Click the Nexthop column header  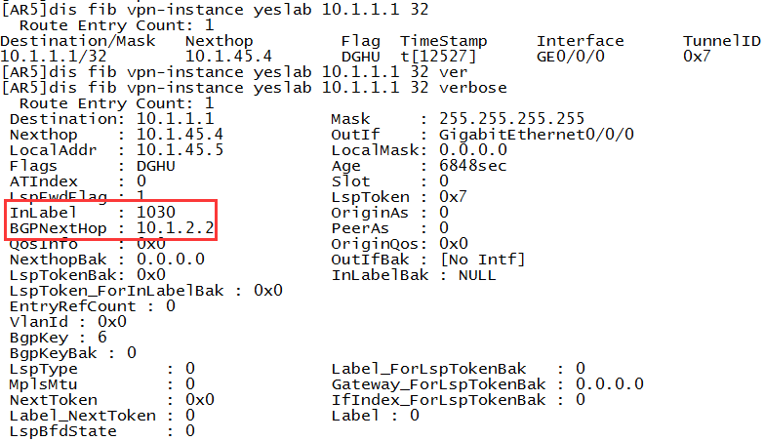click(x=216, y=41)
